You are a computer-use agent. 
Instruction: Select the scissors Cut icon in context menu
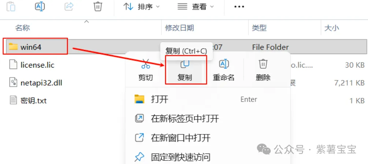pyautogui.click(x=145, y=64)
